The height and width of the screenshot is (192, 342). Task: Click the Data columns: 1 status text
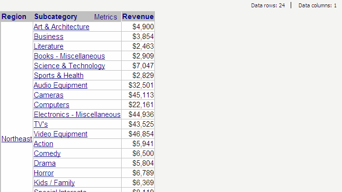[318, 5]
